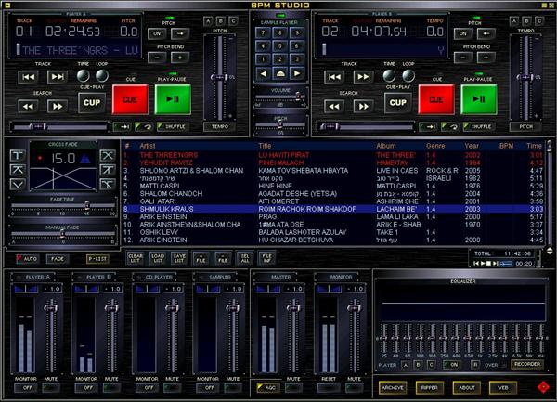Trigger sample pad 7 in Sample Player

coord(264,33)
